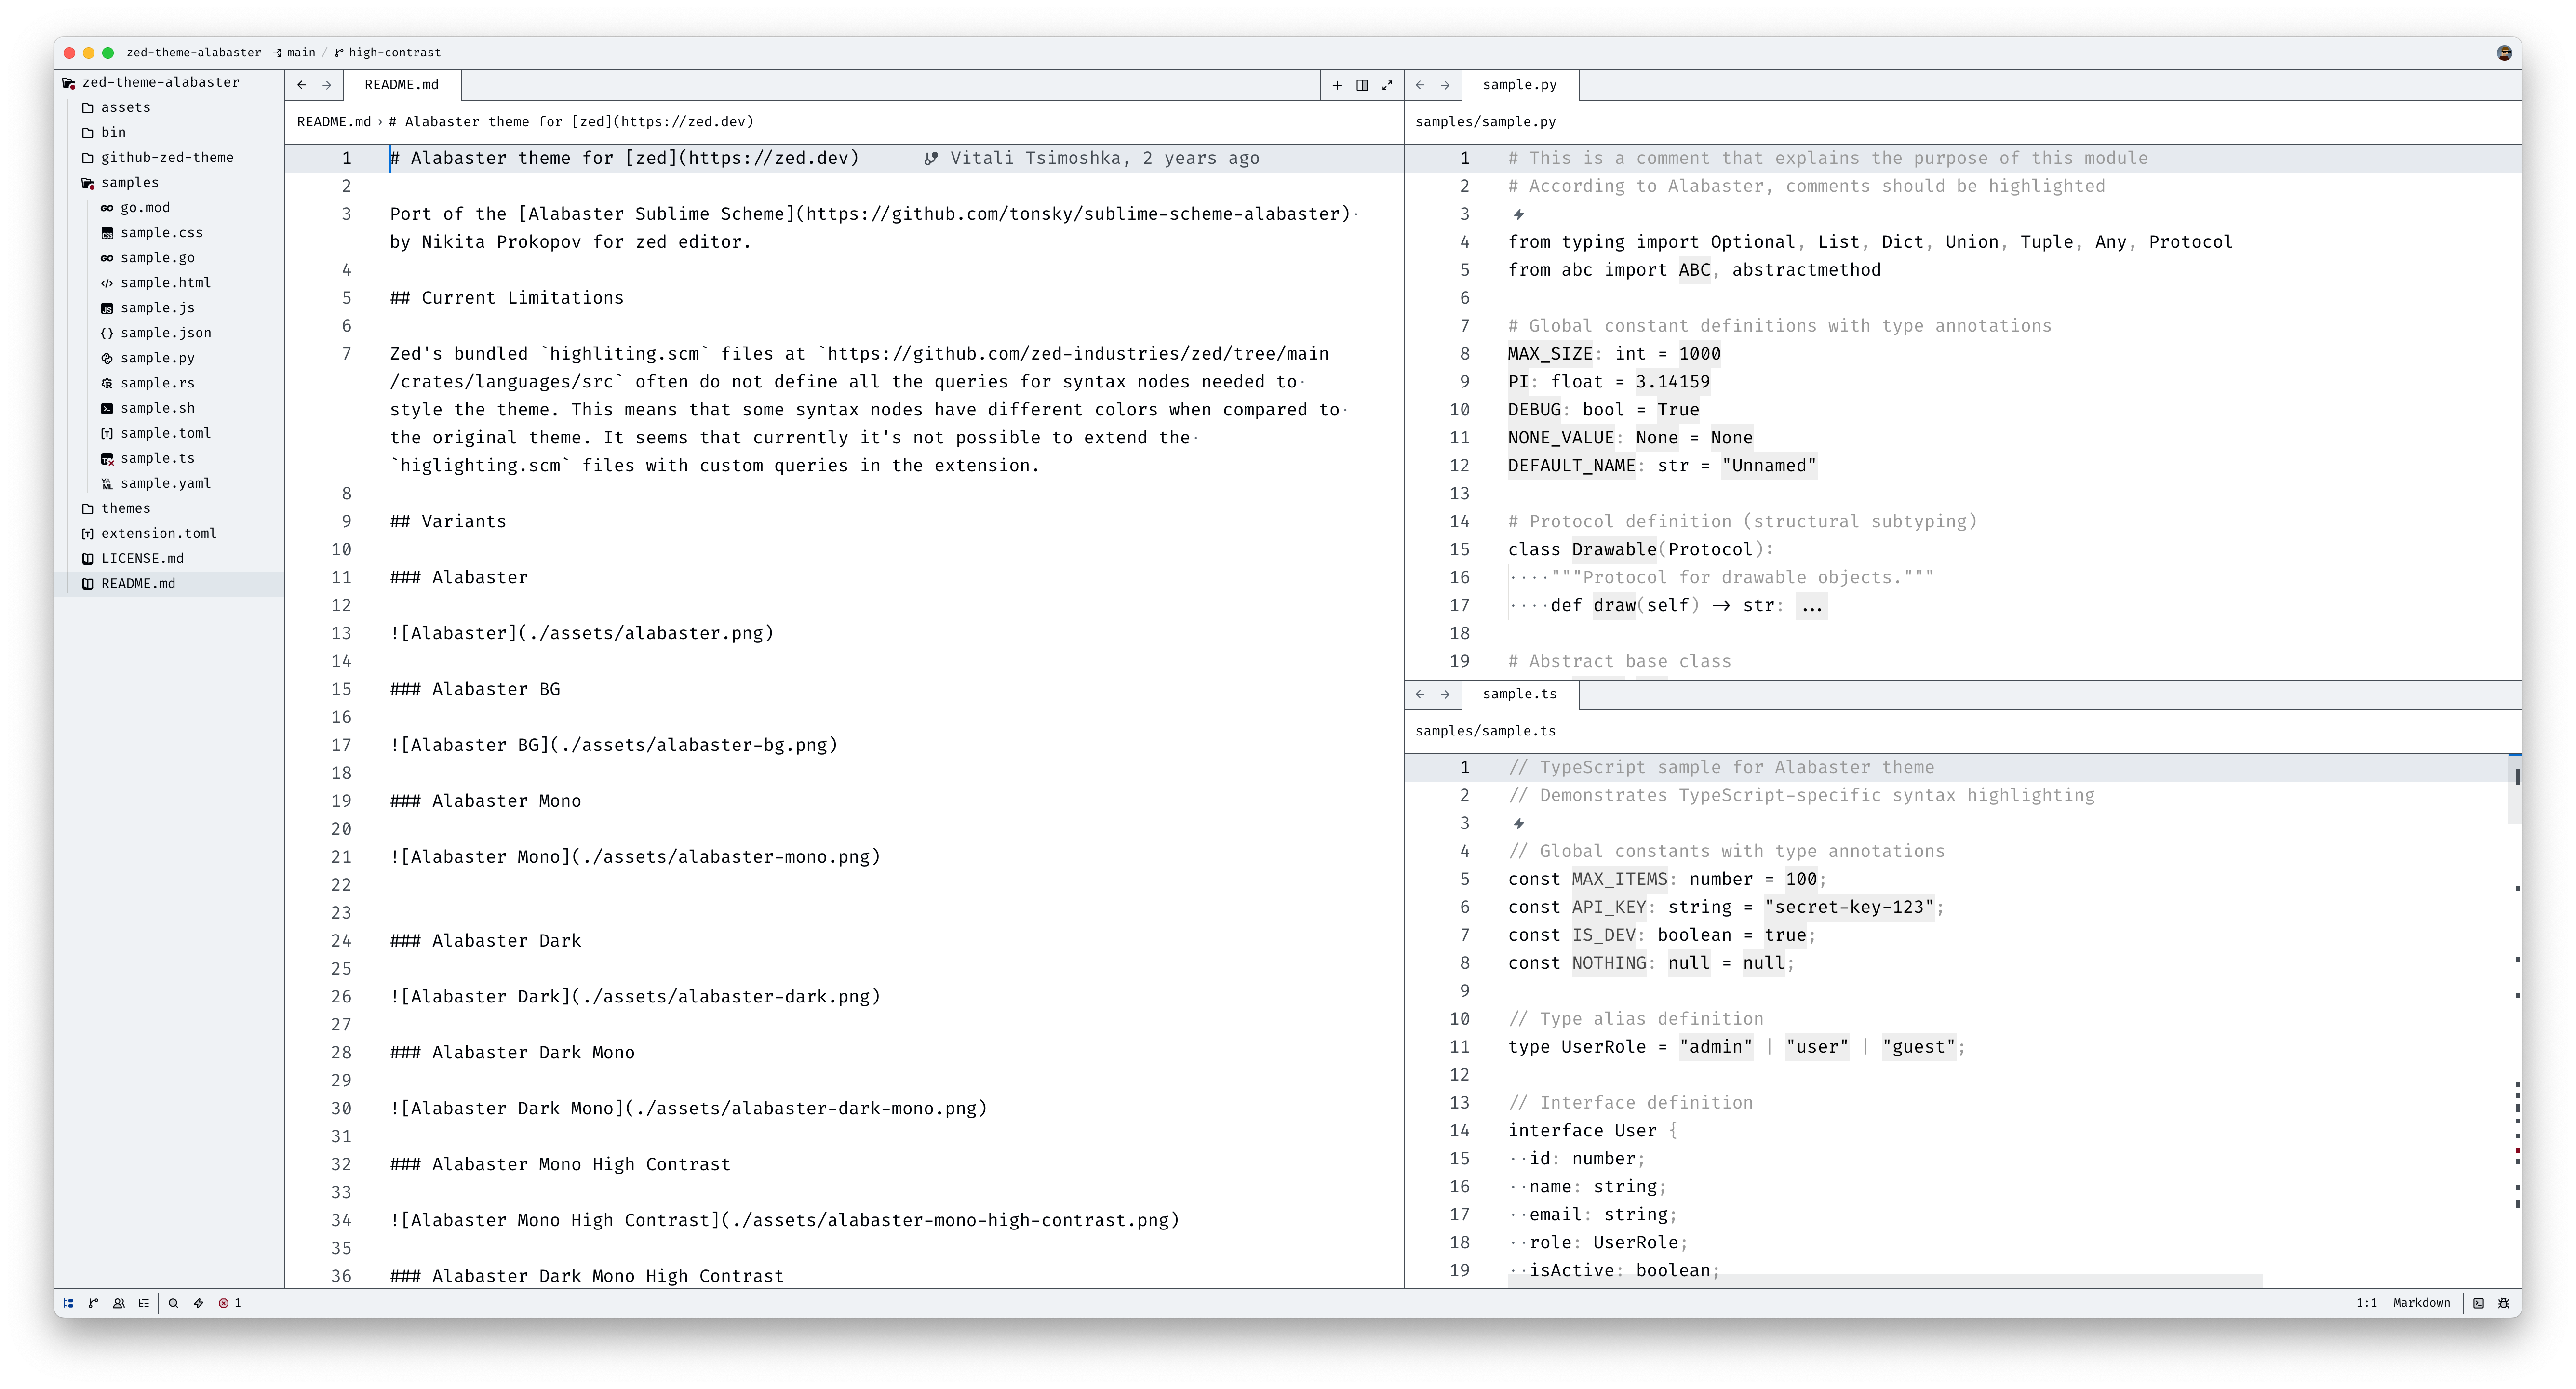Click the lightning bolt icon in status bar
This screenshot has width=2576, height=1389.
coord(198,1303)
